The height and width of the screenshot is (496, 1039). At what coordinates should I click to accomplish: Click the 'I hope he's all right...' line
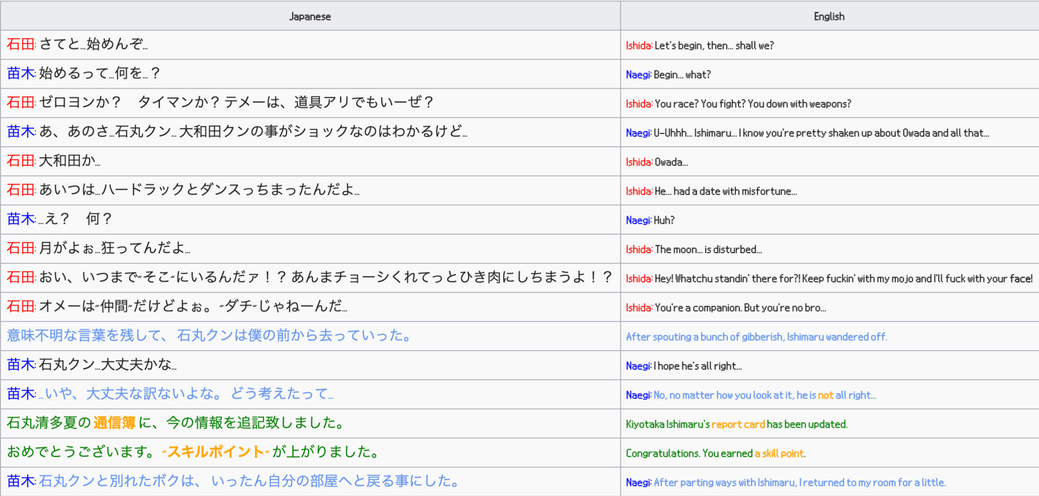(697, 366)
